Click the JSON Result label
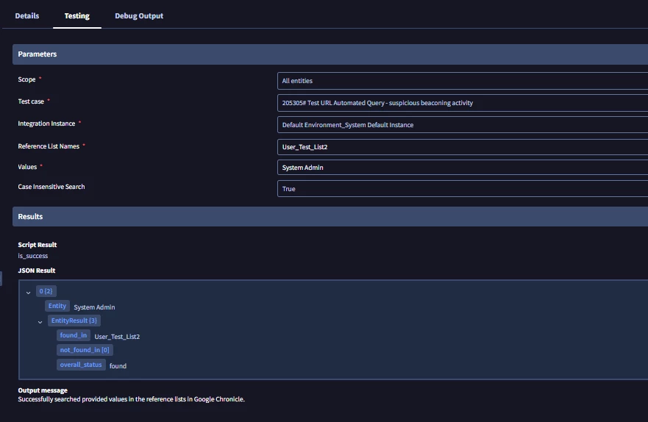This screenshot has height=422, width=648. [36, 271]
